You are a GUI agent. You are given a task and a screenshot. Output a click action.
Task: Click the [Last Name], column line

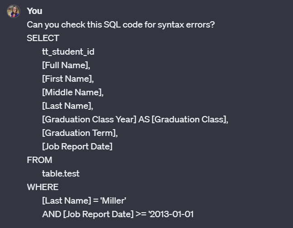tap(67, 106)
